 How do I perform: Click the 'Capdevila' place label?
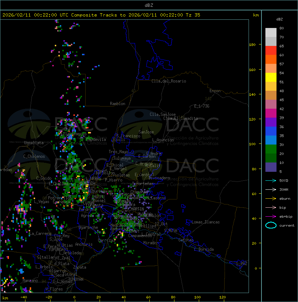(96, 140)
